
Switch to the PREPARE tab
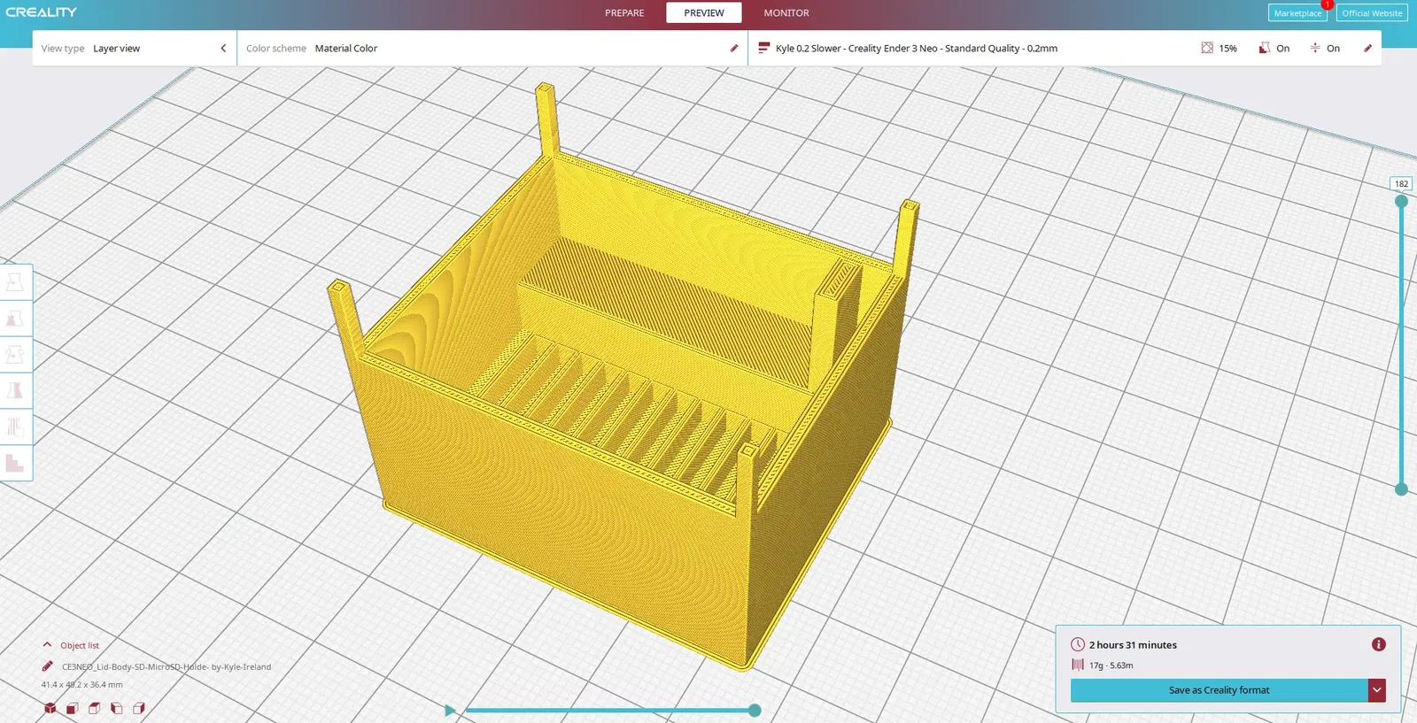pos(624,13)
